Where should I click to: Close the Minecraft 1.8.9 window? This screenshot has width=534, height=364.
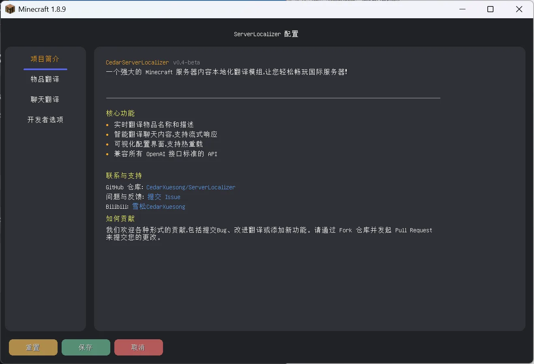[519, 9]
